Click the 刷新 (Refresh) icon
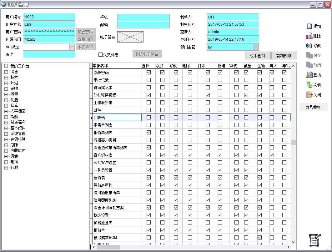 (309, 85)
